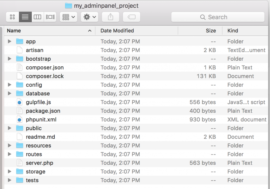
Task: Click the database folder name
Action: tap(38, 94)
